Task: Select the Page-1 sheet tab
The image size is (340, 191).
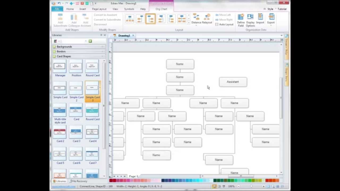Action: [133, 176]
